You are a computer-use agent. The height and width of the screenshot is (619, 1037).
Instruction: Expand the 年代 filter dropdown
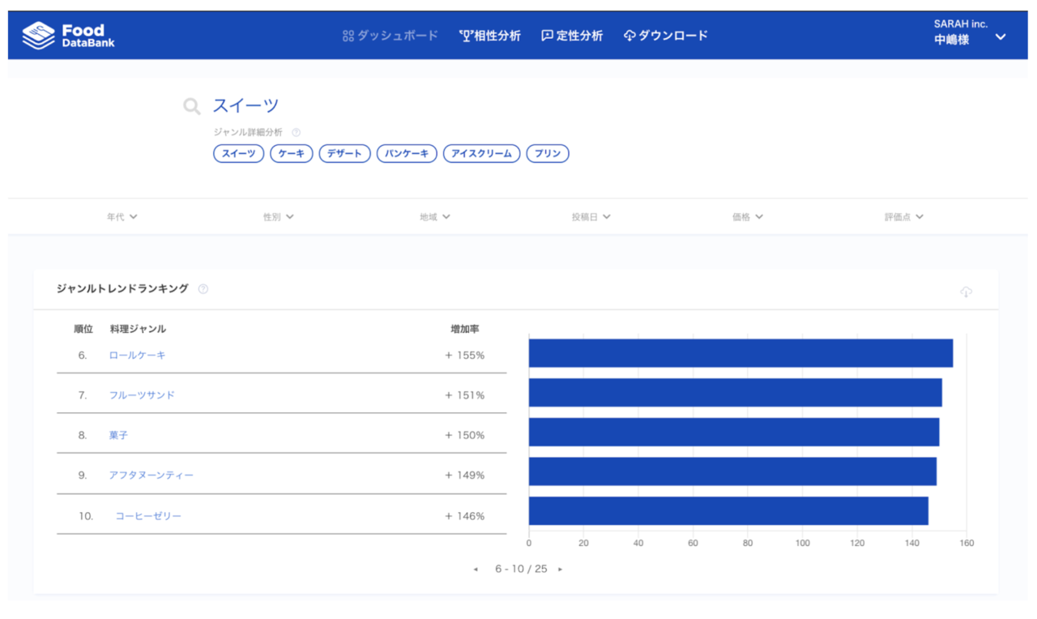[122, 217]
